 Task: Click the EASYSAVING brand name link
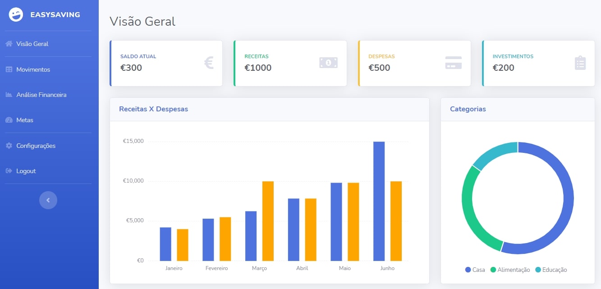[x=55, y=14]
